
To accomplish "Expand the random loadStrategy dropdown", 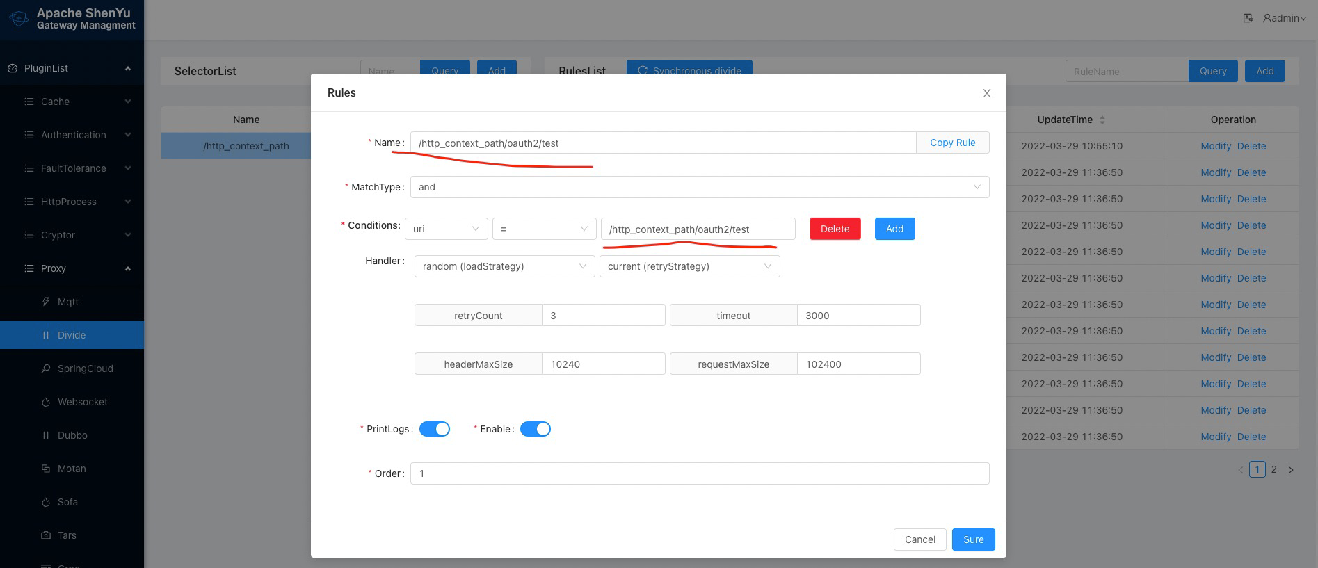I will (504, 266).
